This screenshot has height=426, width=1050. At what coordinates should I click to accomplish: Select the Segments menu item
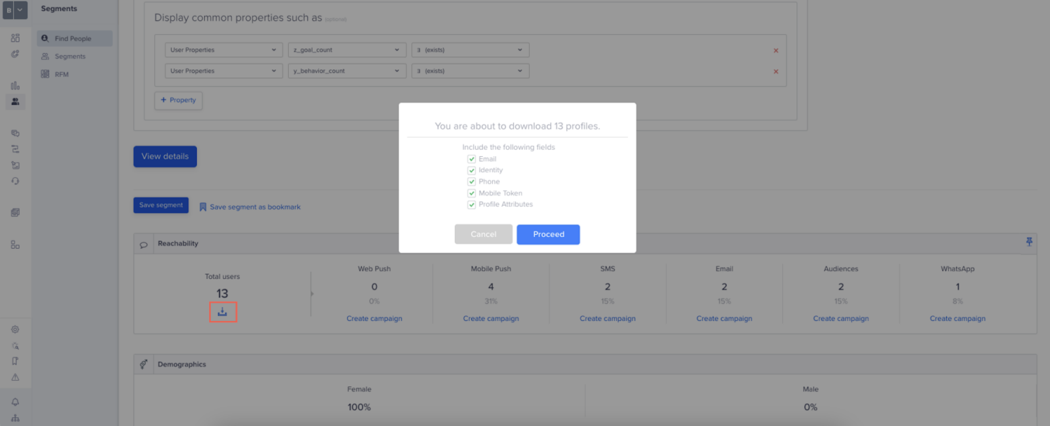pyautogui.click(x=70, y=56)
